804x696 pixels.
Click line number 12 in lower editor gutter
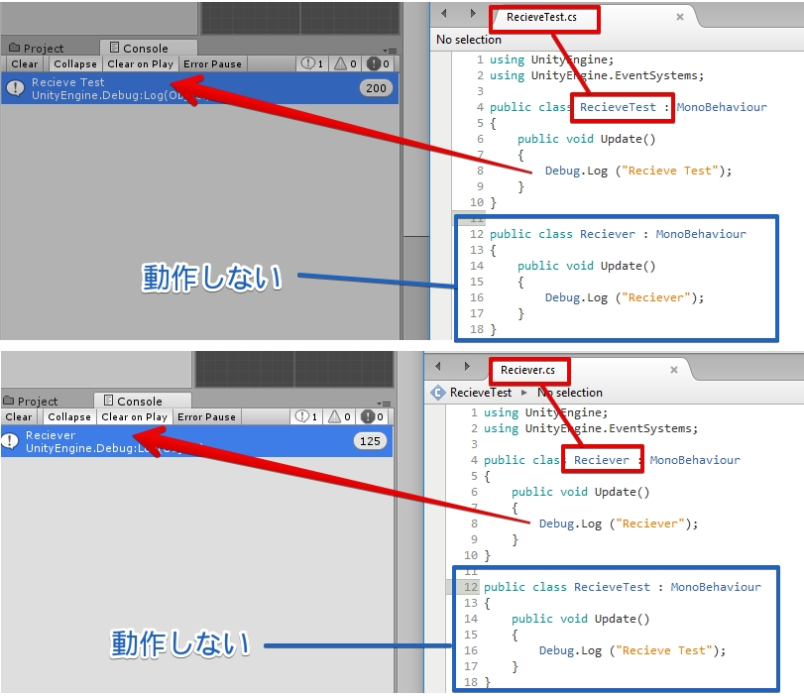coord(471,587)
